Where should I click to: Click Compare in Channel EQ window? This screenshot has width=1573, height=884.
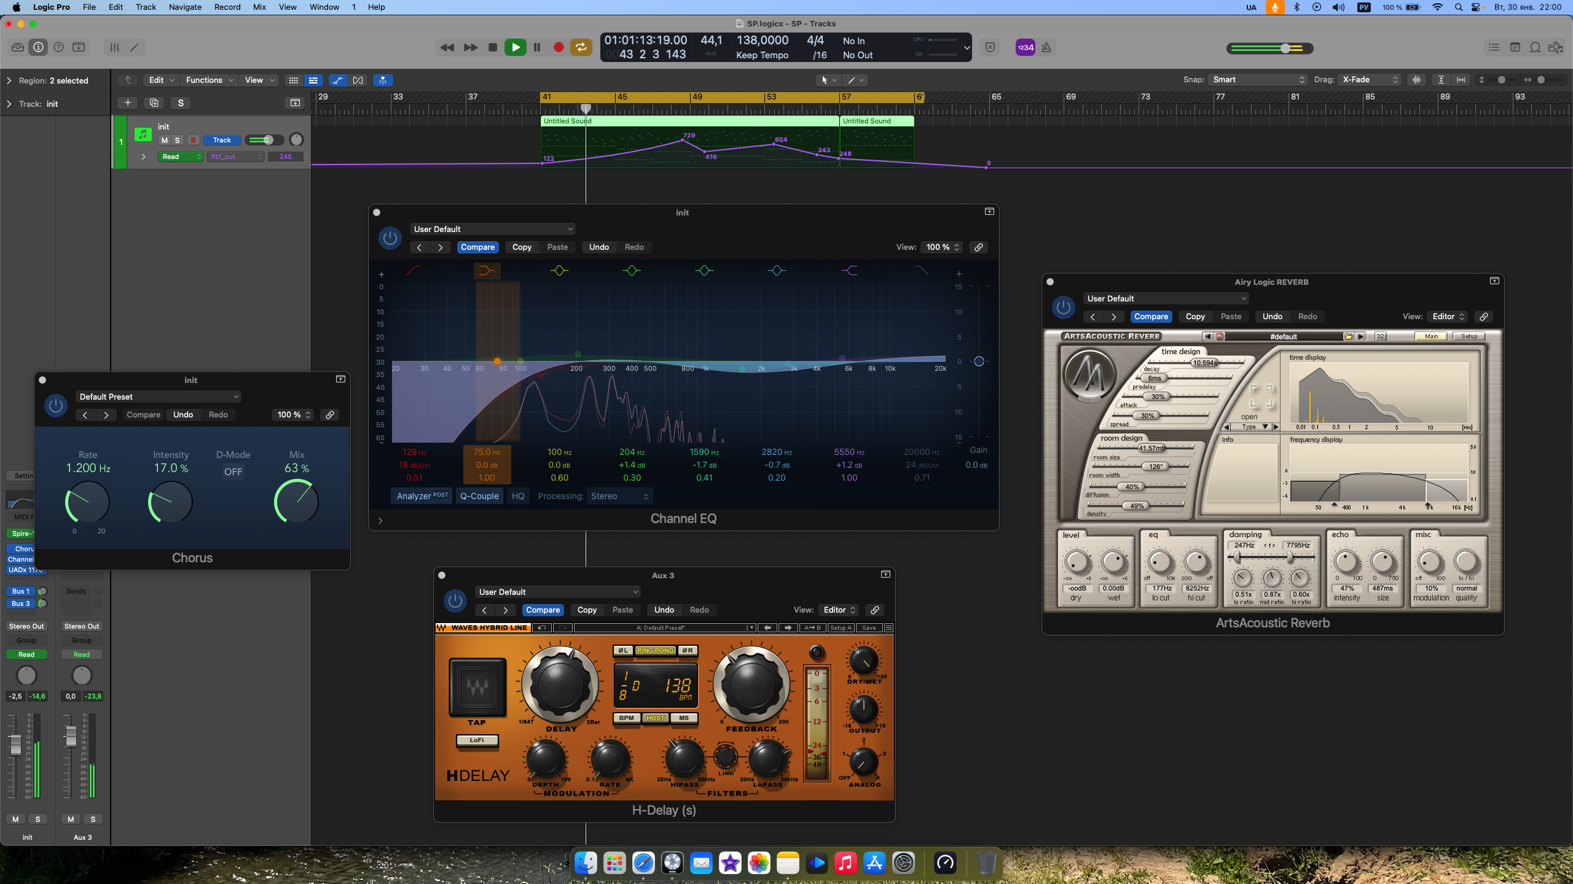(x=477, y=247)
